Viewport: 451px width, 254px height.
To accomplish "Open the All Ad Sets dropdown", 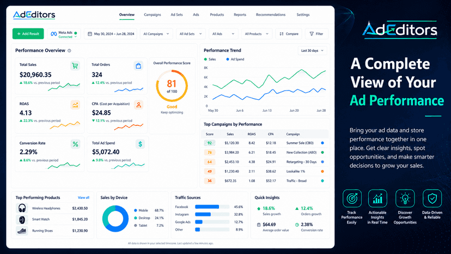I will coord(191,34).
